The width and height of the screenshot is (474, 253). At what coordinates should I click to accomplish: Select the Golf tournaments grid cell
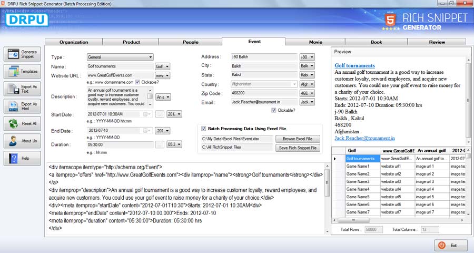[363, 159]
